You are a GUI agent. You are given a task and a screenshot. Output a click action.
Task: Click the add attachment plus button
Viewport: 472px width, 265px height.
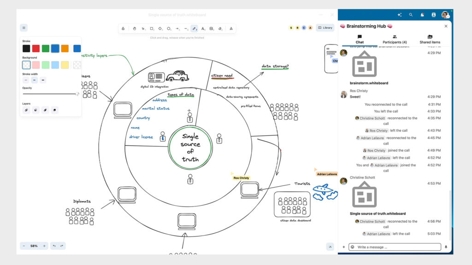(x=344, y=247)
